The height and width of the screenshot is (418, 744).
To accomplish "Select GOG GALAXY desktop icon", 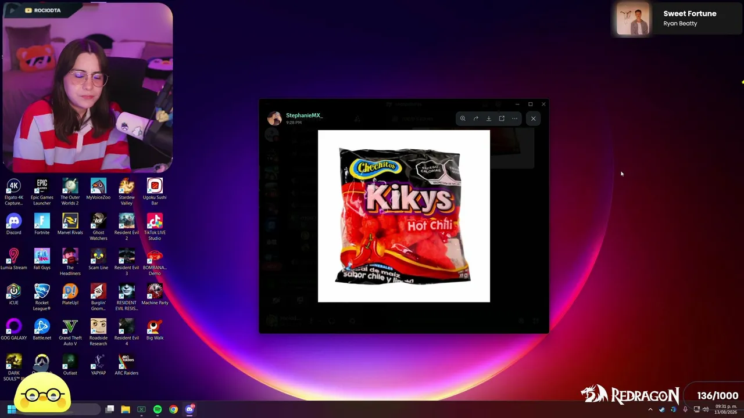I will click(14, 330).
